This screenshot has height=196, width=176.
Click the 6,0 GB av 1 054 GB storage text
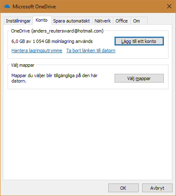click(52, 41)
